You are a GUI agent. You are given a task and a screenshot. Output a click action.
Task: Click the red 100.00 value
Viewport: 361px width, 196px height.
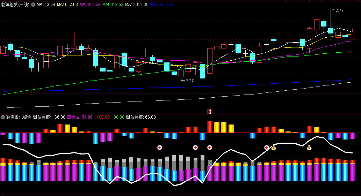(x=103, y=117)
